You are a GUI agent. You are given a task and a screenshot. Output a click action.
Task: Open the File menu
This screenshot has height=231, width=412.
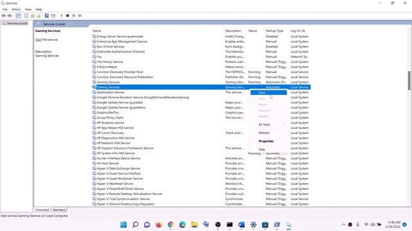click(5, 10)
